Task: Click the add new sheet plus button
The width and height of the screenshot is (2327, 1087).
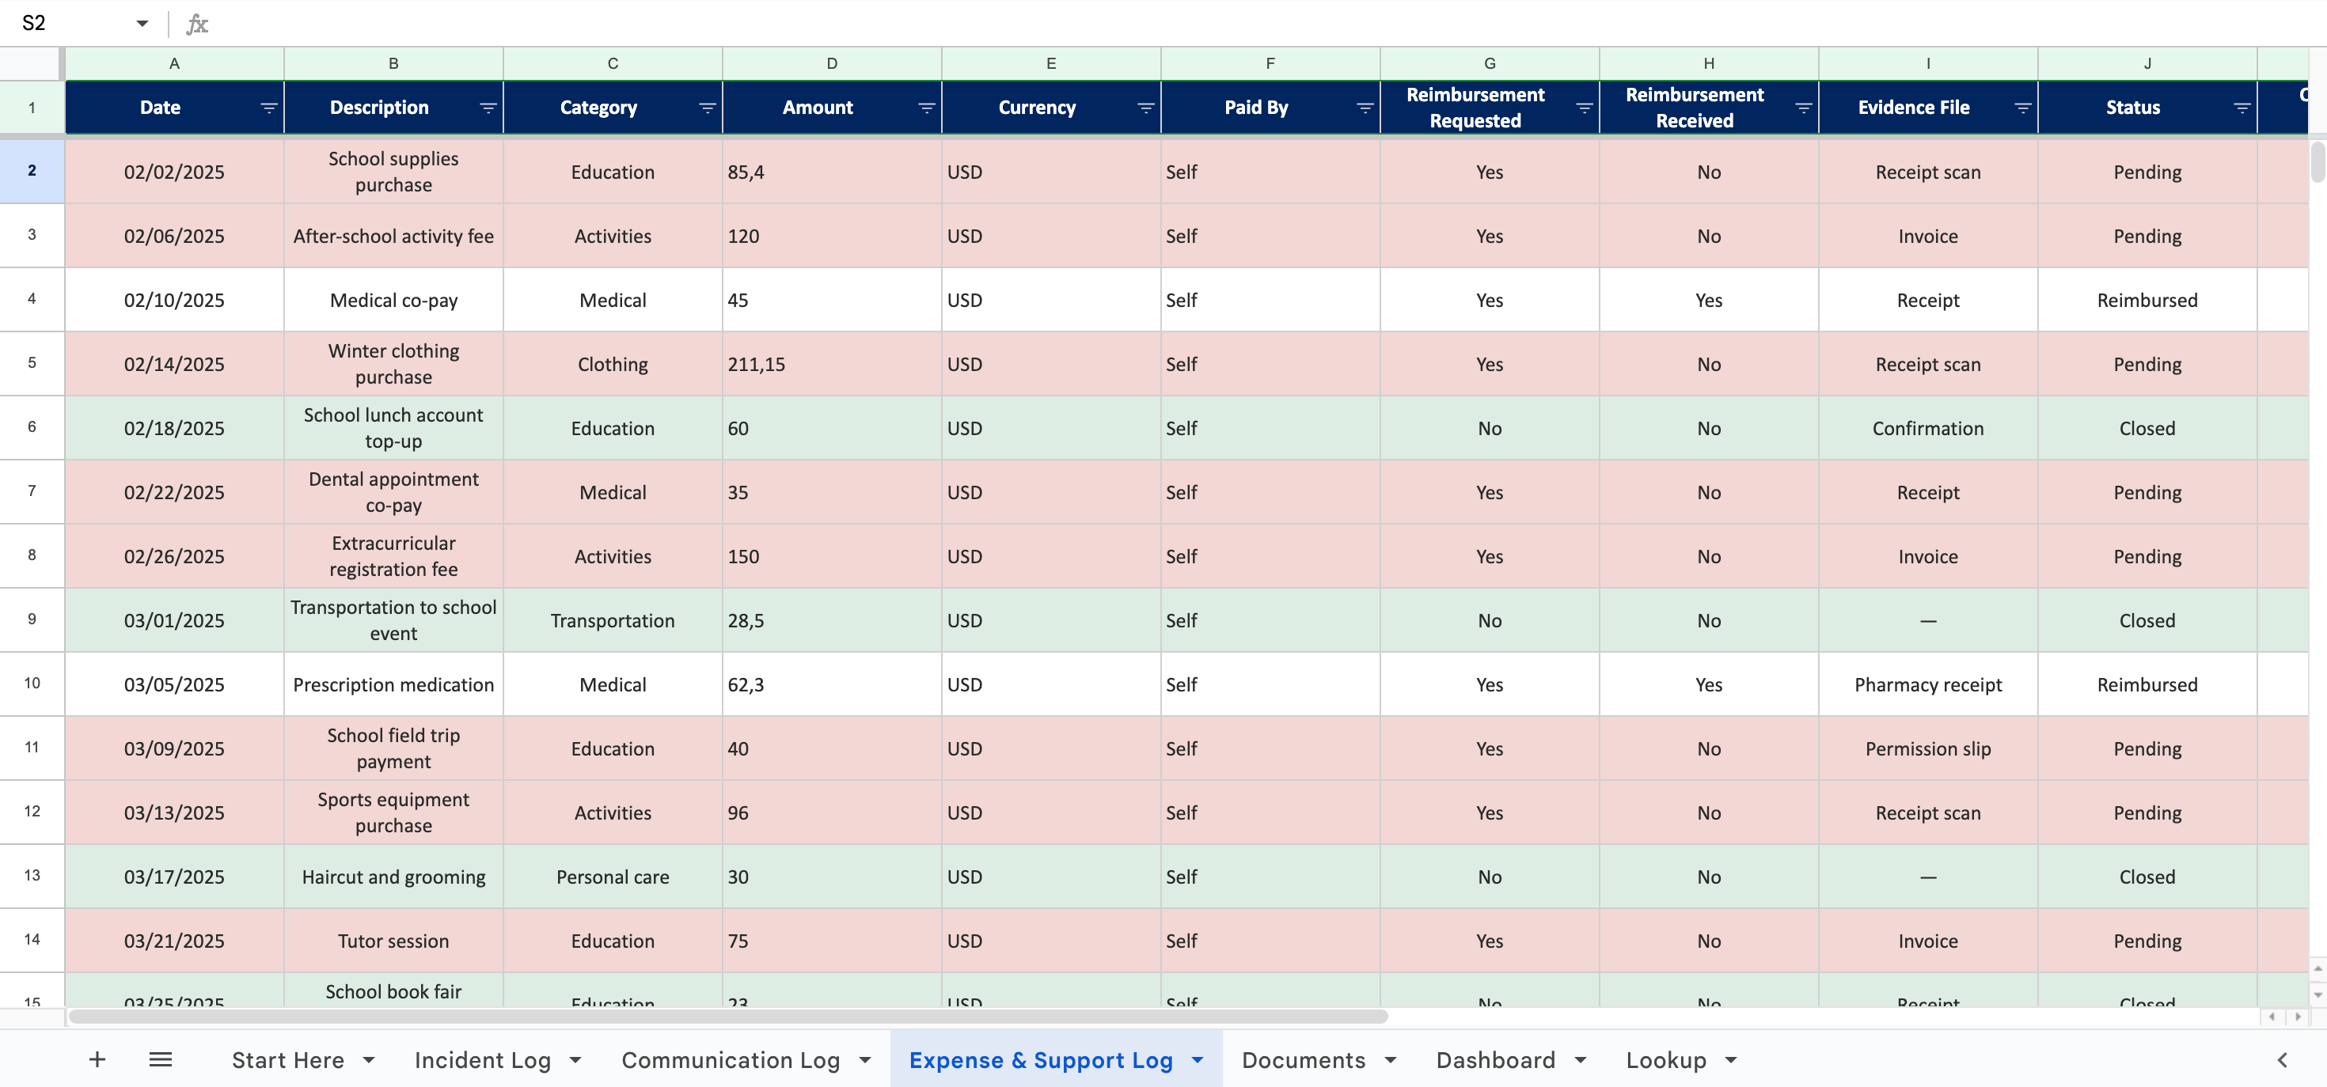Action: 97,1060
